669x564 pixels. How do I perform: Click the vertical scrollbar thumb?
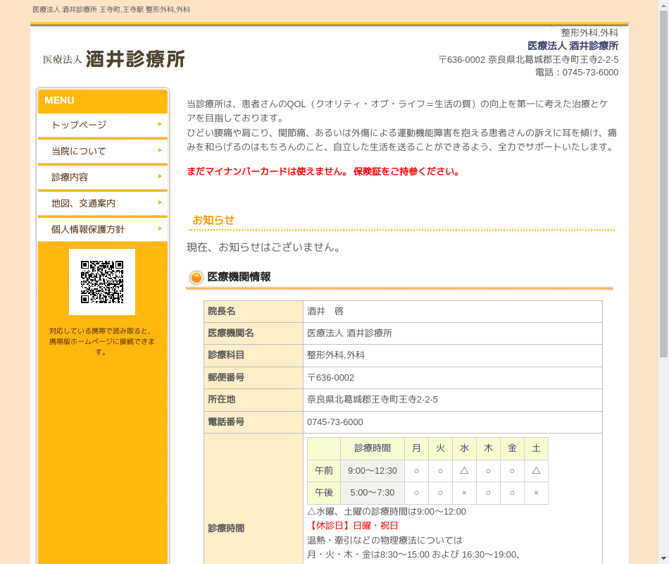pyautogui.click(x=663, y=183)
